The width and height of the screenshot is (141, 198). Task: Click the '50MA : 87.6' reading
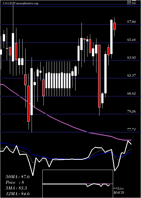tap(17, 177)
